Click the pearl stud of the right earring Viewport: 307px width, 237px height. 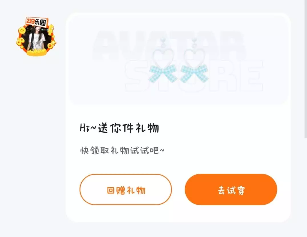click(x=194, y=43)
